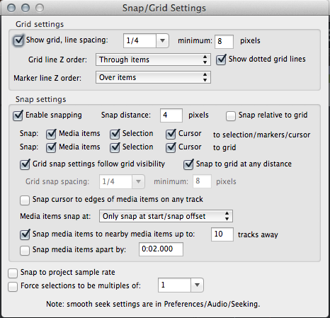Viewport: 330px width, 318px height.
Task: Enable Snap media items apart by
Action: coord(25,251)
